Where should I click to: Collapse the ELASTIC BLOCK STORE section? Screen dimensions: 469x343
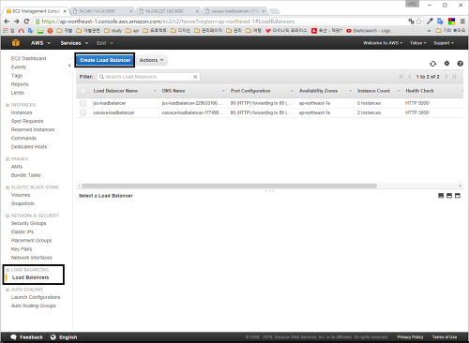[x=8, y=187]
